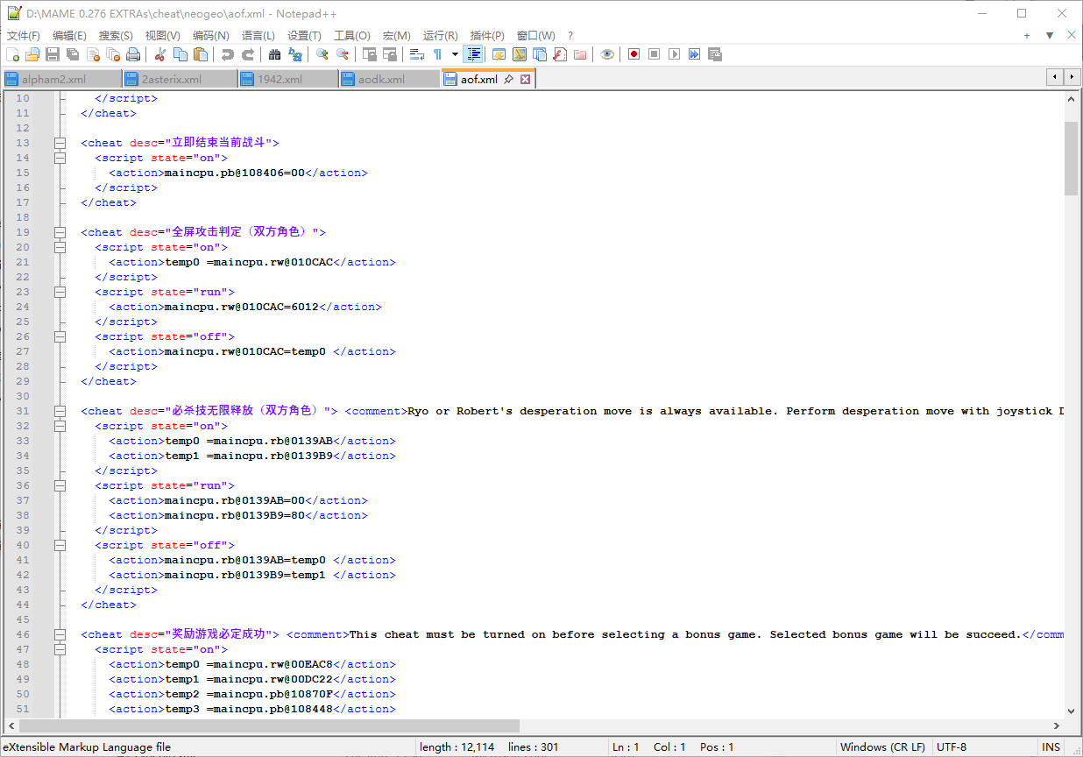Image resolution: width=1083 pixels, height=757 pixels.
Task: Open the Replace dialog toolbar icon
Action: [x=295, y=54]
